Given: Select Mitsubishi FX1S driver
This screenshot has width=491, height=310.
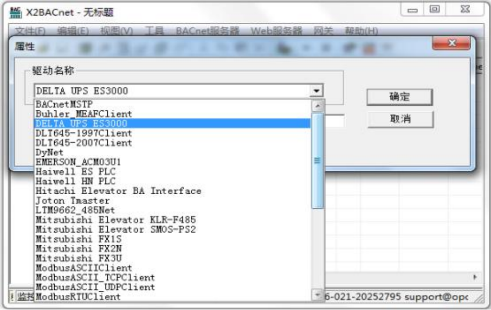Looking at the screenshot, I should pyautogui.click(x=173, y=239).
